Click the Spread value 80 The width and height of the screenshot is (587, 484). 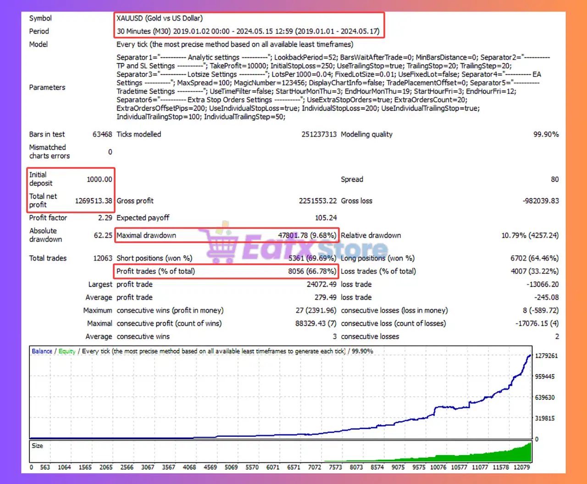coord(554,179)
